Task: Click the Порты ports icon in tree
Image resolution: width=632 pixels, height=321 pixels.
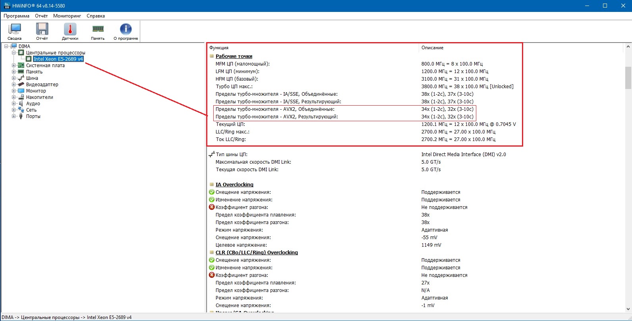Action: tap(21, 116)
